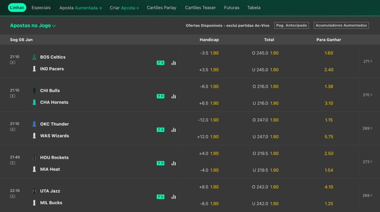Bet Rockets +4.0 handicap at 1.90

coord(209,153)
